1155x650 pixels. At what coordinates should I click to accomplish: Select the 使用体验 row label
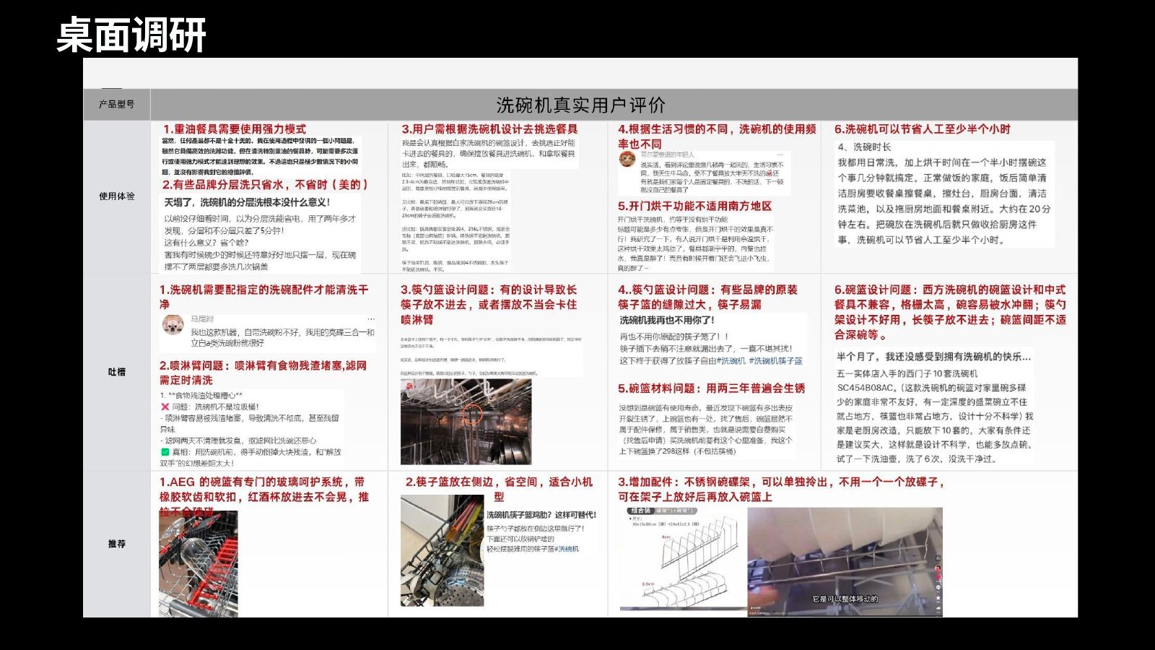pyautogui.click(x=117, y=196)
